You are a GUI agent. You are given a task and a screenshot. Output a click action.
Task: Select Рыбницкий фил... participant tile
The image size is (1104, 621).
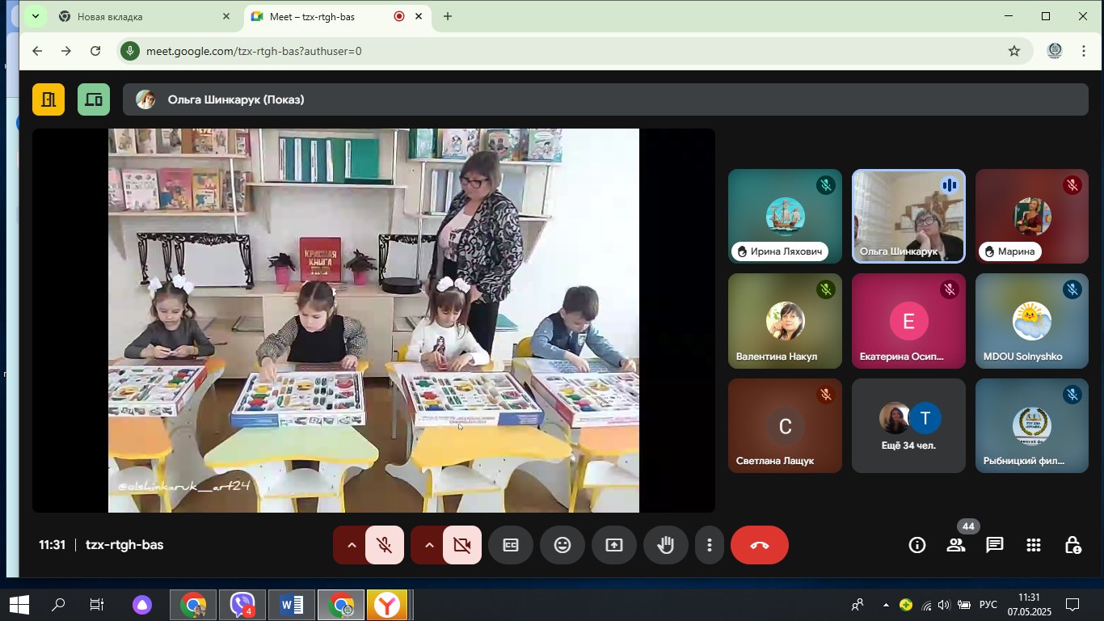pyautogui.click(x=1032, y=425)
